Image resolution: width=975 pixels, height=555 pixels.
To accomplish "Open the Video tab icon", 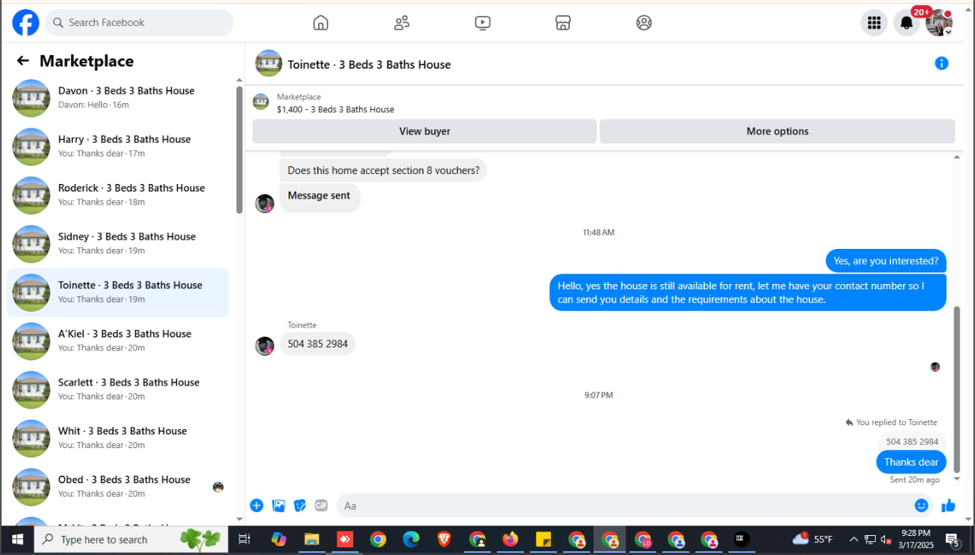I will [483, 23].
